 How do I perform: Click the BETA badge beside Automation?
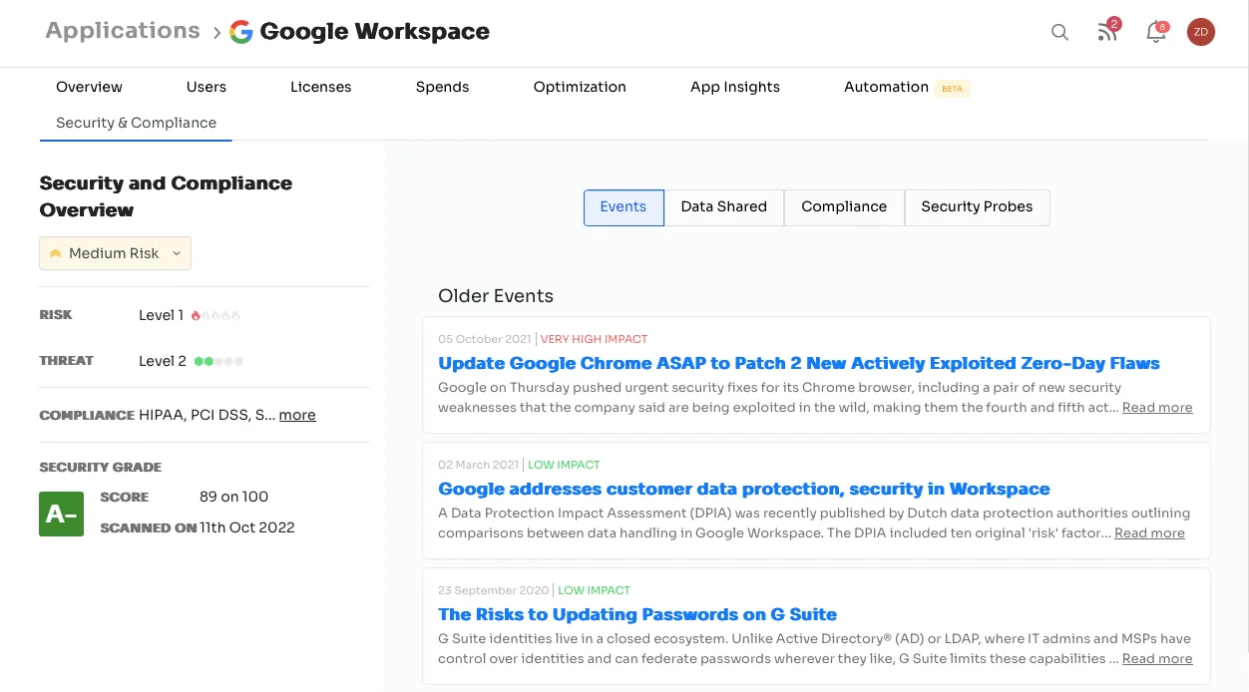[953, 89]
